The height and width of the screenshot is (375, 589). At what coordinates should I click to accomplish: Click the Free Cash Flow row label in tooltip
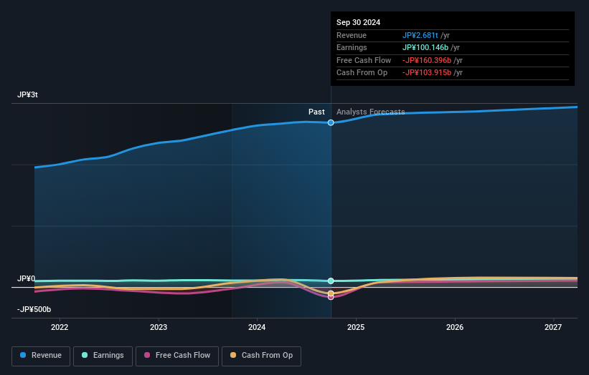[x=364, y=60]
